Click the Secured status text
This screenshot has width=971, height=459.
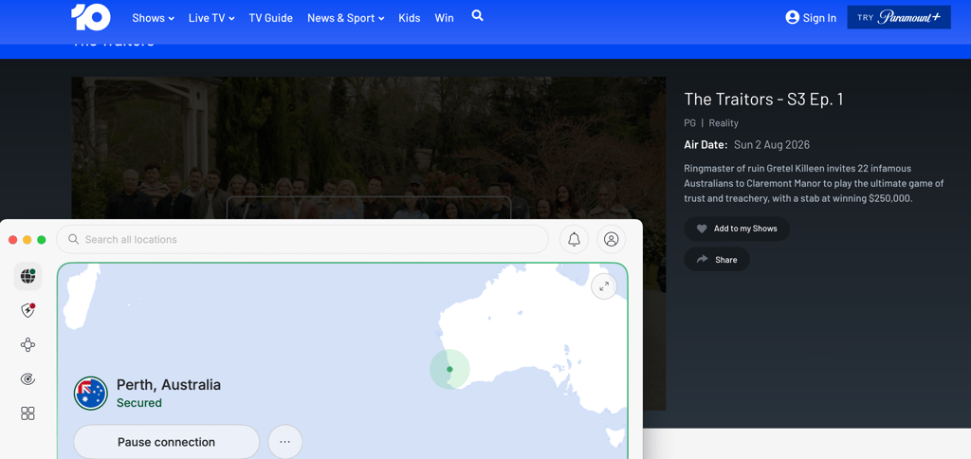[139, 403]
